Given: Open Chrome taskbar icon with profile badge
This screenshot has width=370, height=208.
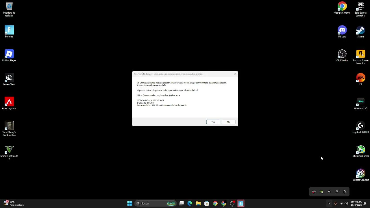Looking at the screenshot, I should tap(224, 203).
